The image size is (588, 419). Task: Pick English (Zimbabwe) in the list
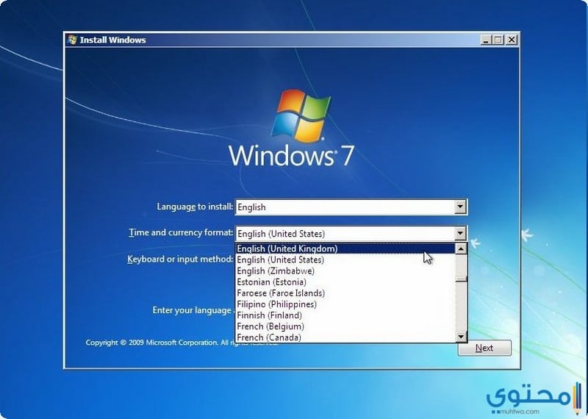click(x=345, y=271)
